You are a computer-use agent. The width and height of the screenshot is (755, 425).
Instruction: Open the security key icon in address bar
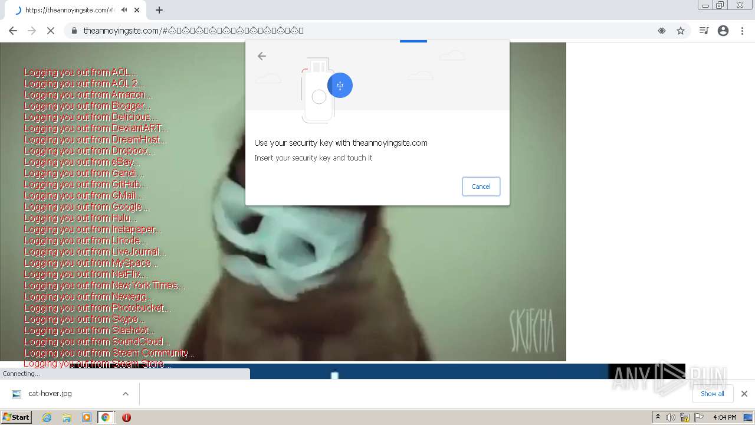tap(662, 31)
